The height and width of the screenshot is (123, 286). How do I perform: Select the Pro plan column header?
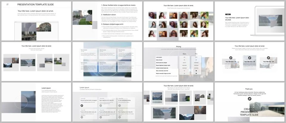pyautogui.click(x=196, y=54)
